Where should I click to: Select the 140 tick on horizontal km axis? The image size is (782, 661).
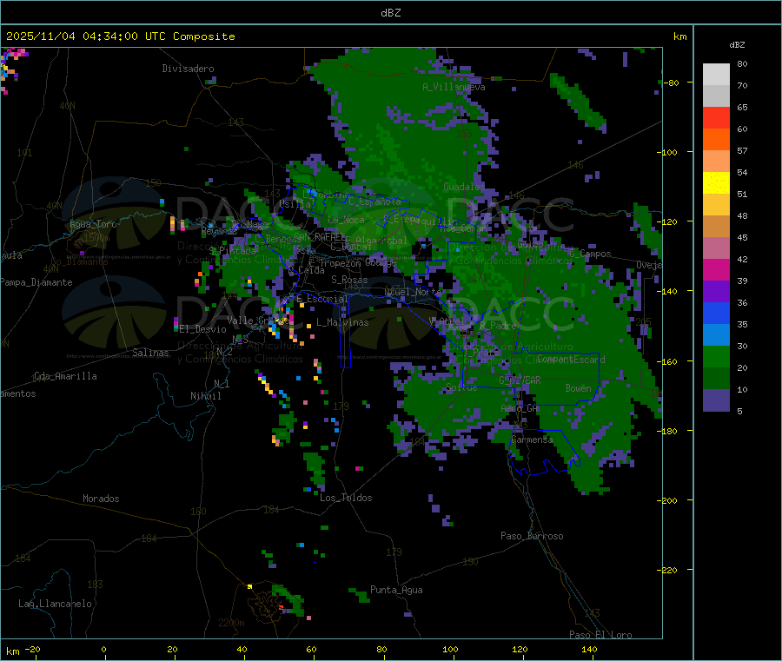(x=589, y=650)
